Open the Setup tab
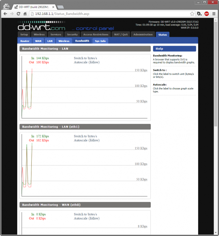The width and height of the screenshot is (219, 236). pyautogui.click(x=24, y=34)
